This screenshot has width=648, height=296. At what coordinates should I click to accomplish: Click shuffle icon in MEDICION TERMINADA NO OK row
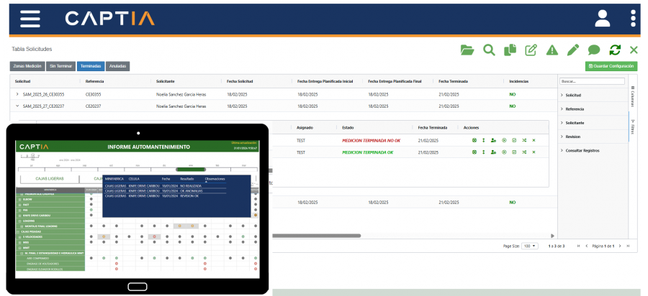[x=524, y=141]
